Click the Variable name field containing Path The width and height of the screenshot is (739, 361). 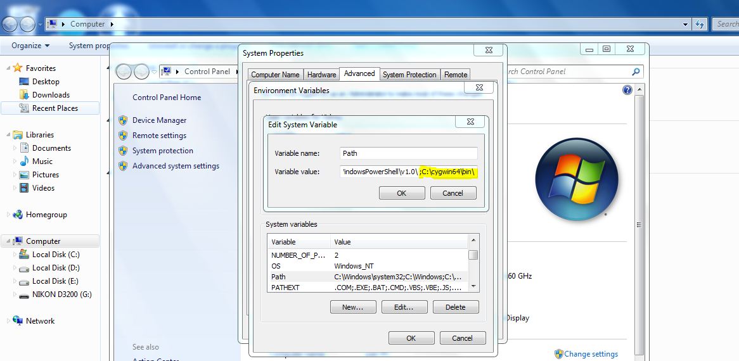(408, 153)
